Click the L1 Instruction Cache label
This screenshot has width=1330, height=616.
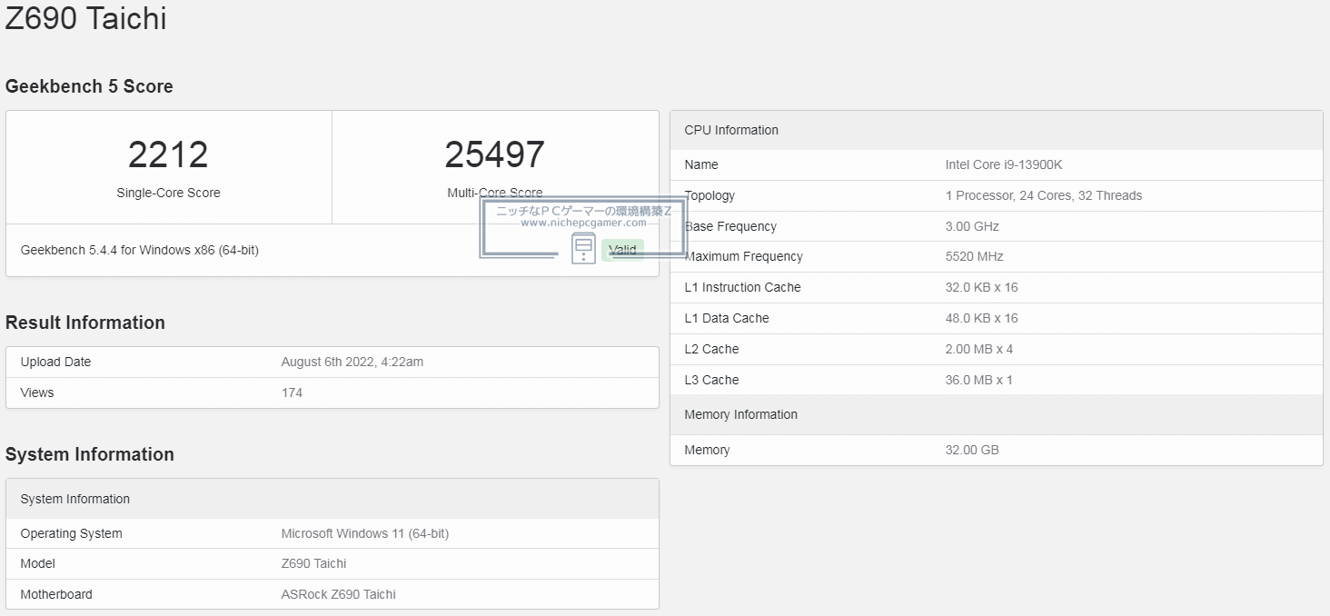tap(743, 287)
